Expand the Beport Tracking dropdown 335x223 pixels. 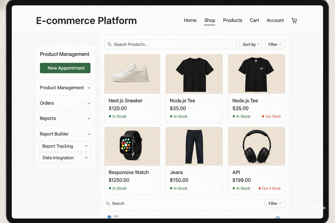[65, 146]
